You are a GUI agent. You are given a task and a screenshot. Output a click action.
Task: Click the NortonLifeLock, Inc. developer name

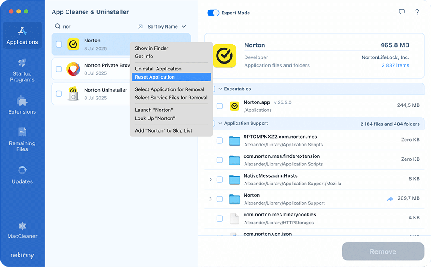(x=385, y=57)
